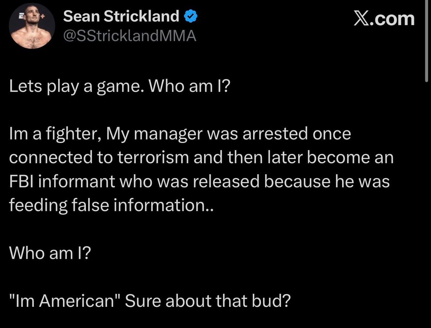Click the "Sure about that bud?" text
This screenshot has width=431, height=328.
click(208, 301)
